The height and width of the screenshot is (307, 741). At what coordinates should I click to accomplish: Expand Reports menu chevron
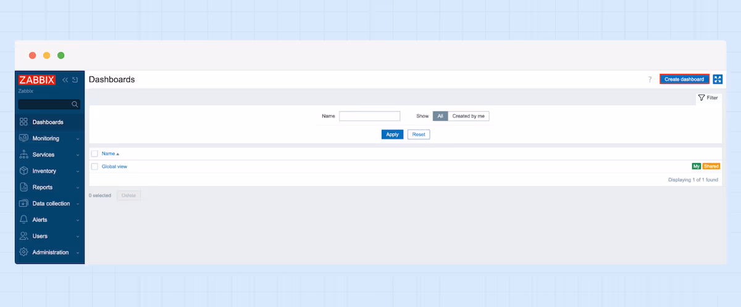tap(78, 187)
